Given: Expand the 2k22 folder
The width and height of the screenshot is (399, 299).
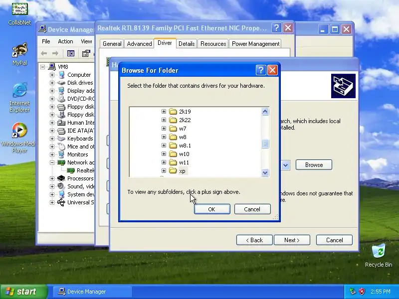Looking at the screenshot, I should 164,120.
